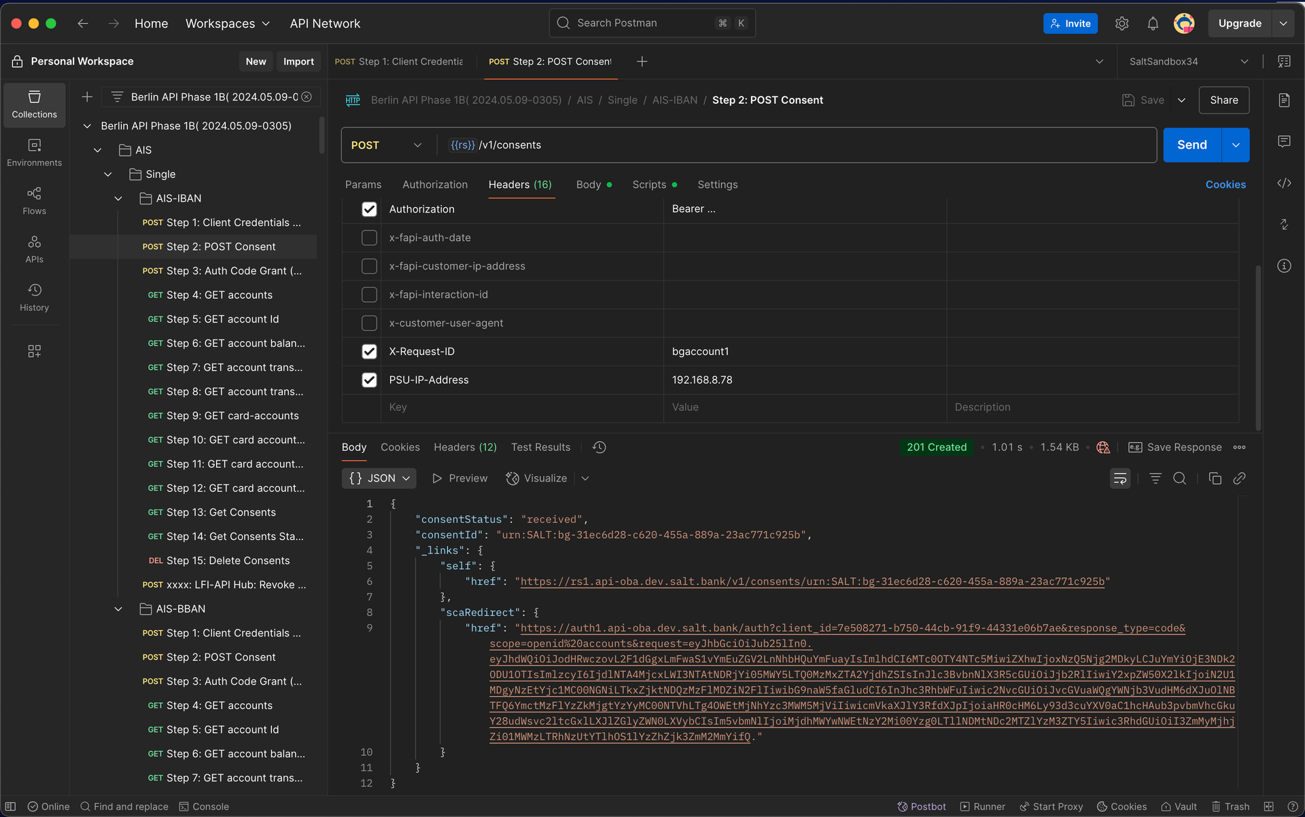Clear the collection filter text
Screen dimensions: 1305x817
[307, 97]
